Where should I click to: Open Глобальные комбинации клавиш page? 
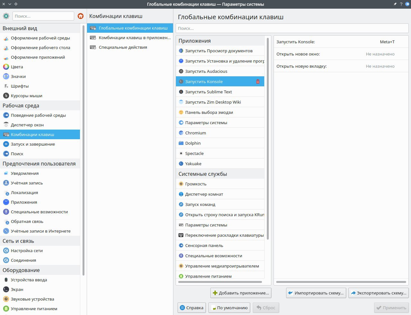(x=130, y=28)
